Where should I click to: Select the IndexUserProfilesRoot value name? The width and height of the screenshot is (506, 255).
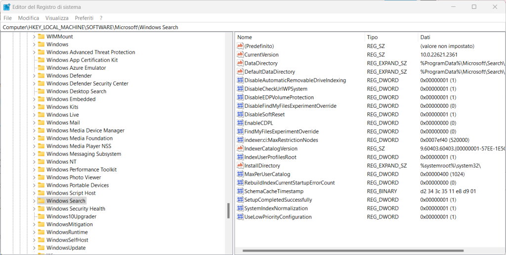tap(270, 157)
